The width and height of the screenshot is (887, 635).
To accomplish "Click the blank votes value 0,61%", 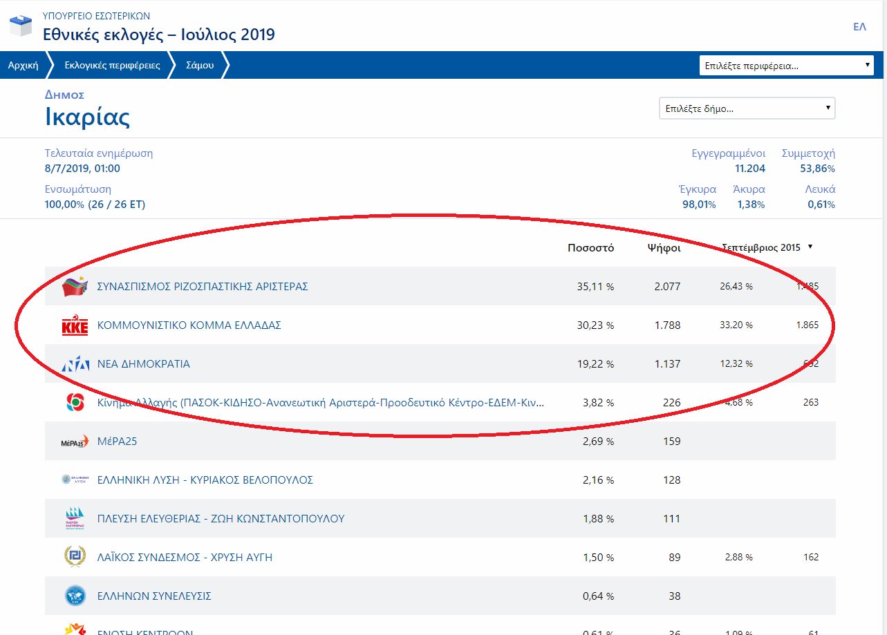I will (x=821, y=205).
